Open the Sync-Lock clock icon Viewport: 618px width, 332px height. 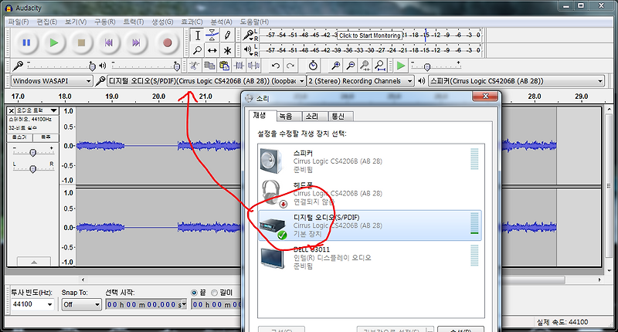(313, 66)
